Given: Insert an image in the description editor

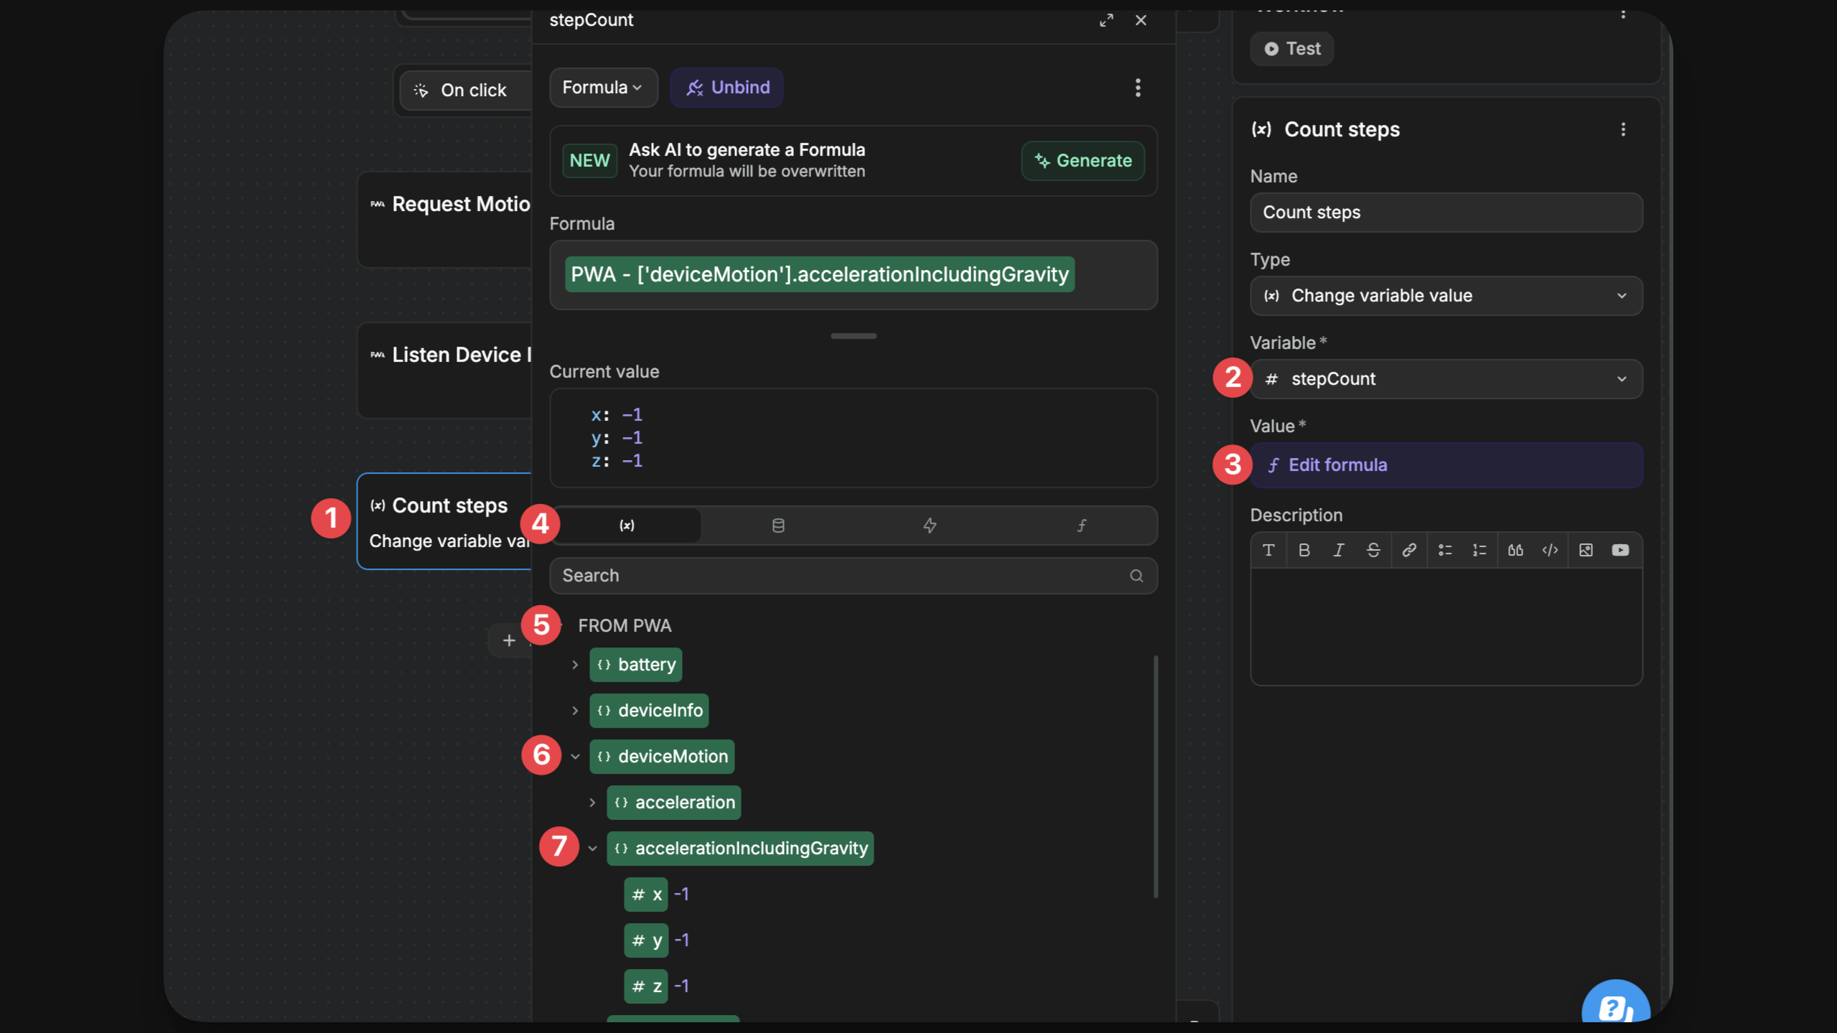Looking at the screenshot, I should [1586, 551].
